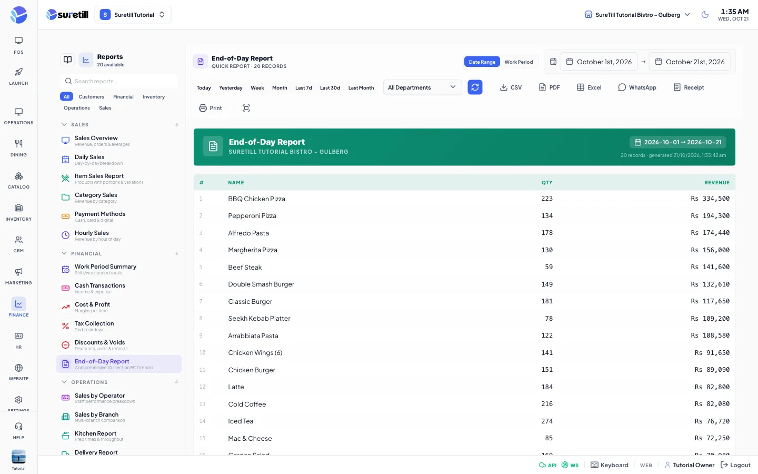
Task: Collapse the Operations report group
Action: coord(120,382)
